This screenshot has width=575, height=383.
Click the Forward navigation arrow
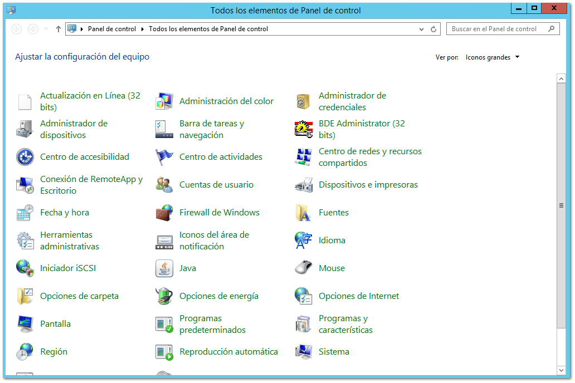(33, 29)
